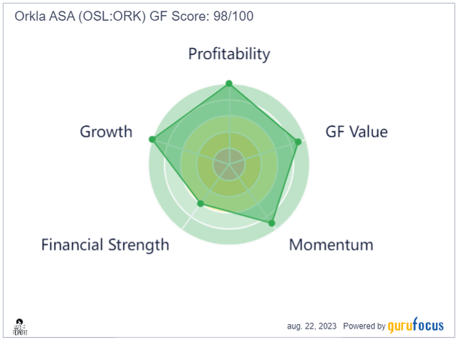
Task: Select the Momentum data point marker
Action: [272, 223]
